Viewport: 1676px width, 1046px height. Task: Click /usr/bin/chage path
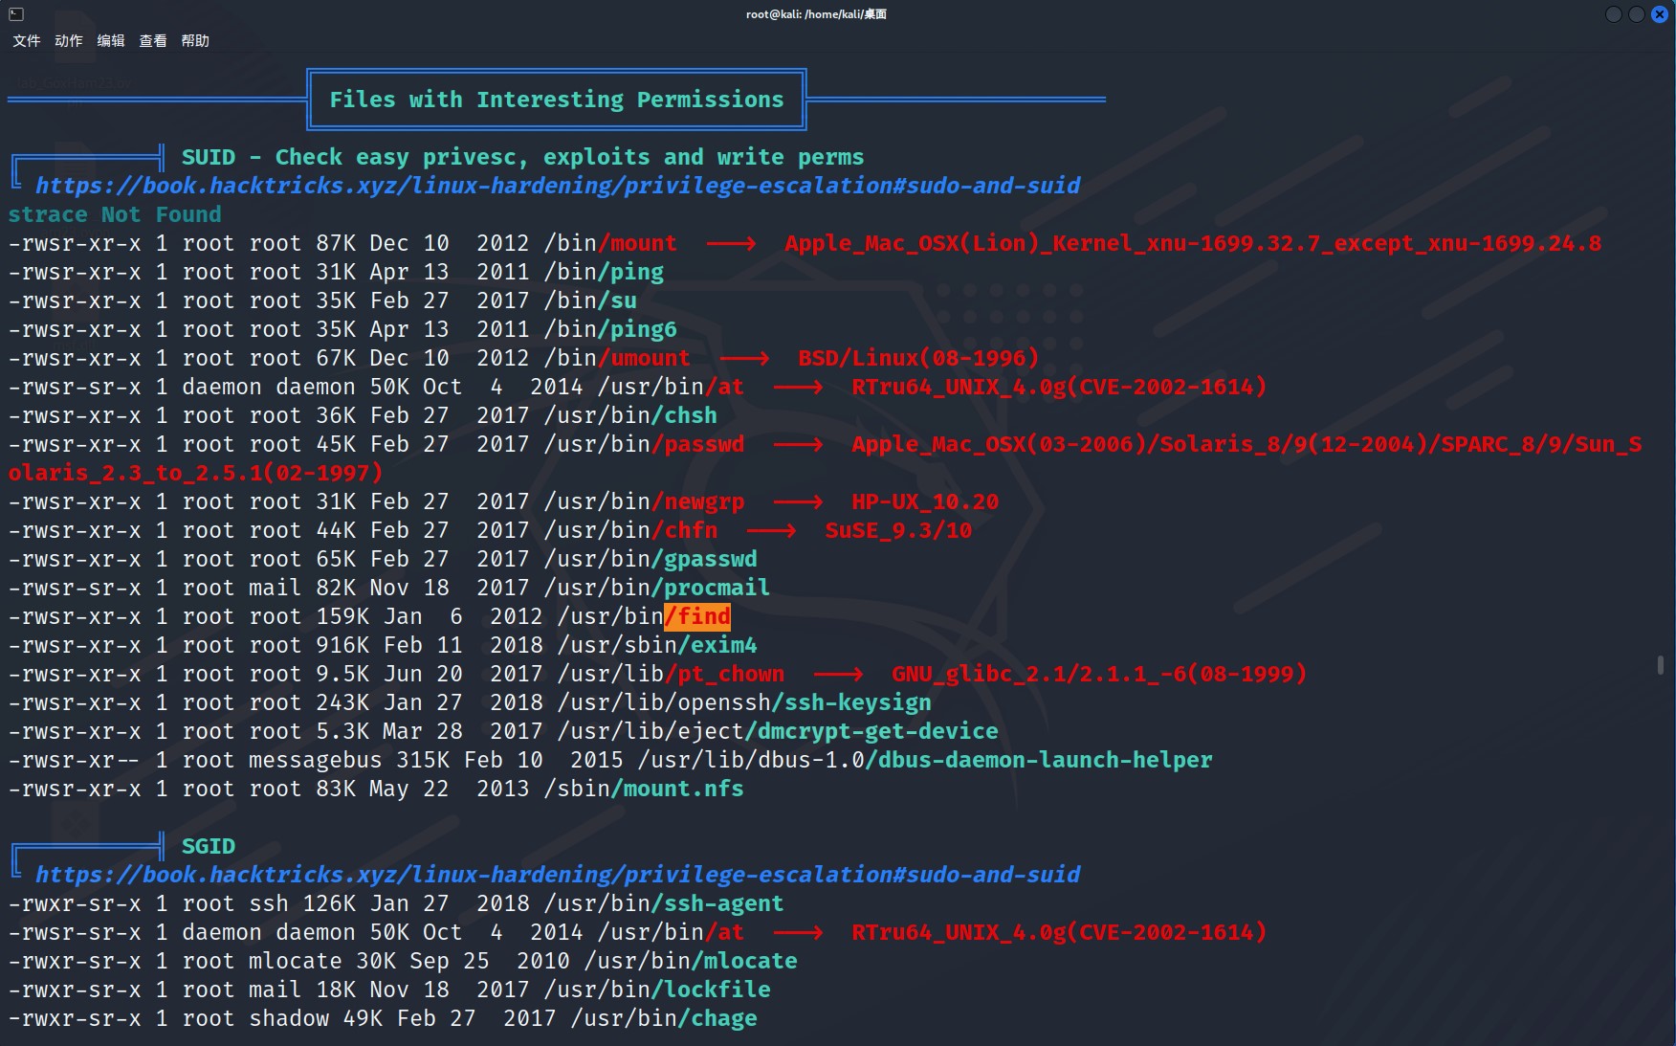pyautogui.click(x=664, y=1018)
